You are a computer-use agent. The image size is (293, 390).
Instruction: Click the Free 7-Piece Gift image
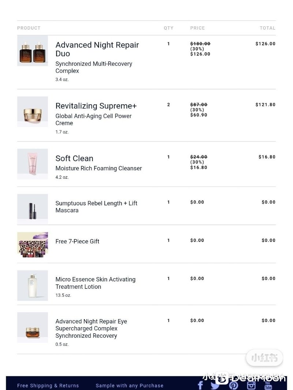32,245
